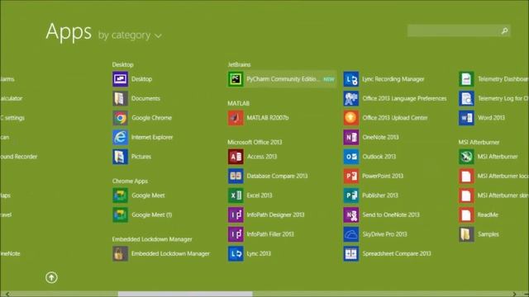Open Word 2013 icon

[x=466, y=118]
